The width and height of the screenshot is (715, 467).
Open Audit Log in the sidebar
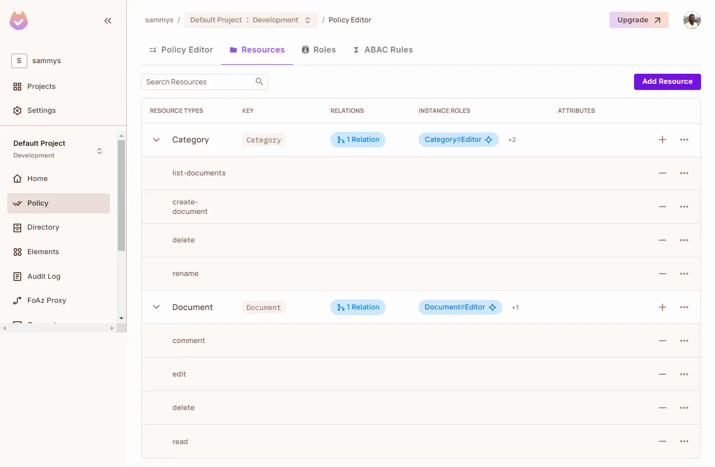tap(44, 276)
